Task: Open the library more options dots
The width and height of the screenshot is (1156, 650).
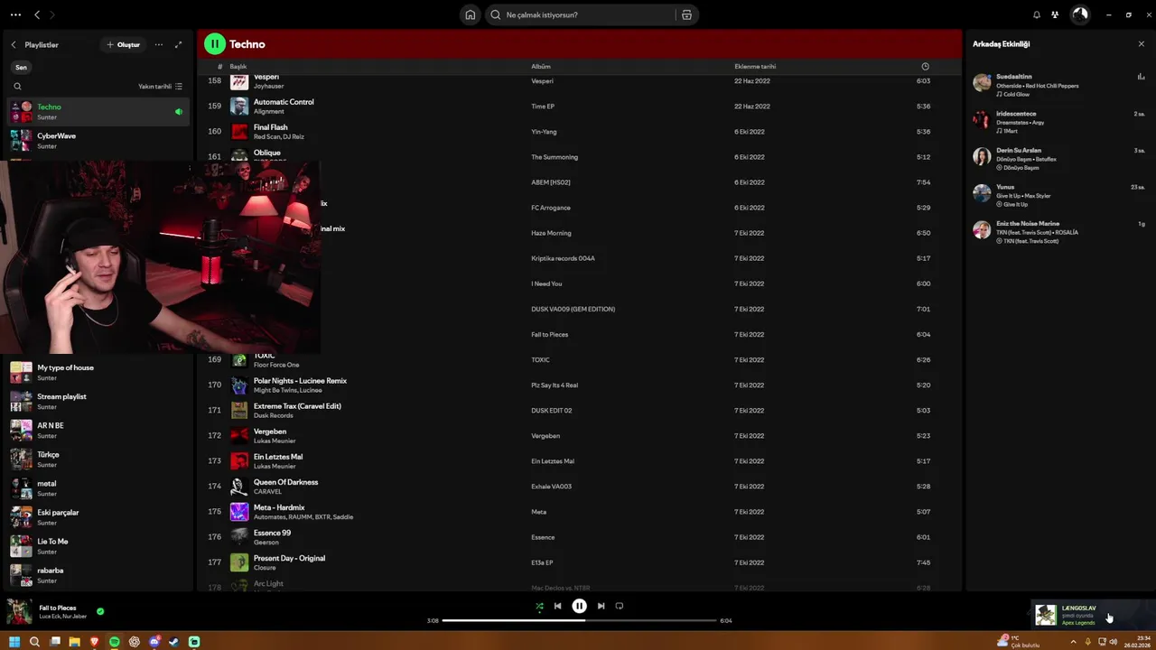Action: click(x=159, y=44)
